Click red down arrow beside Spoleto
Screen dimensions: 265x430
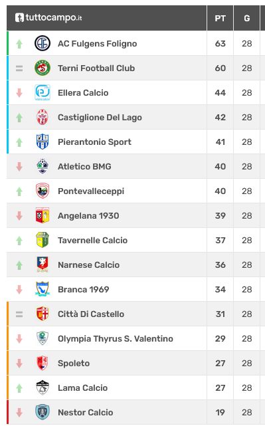click(19, 363)
